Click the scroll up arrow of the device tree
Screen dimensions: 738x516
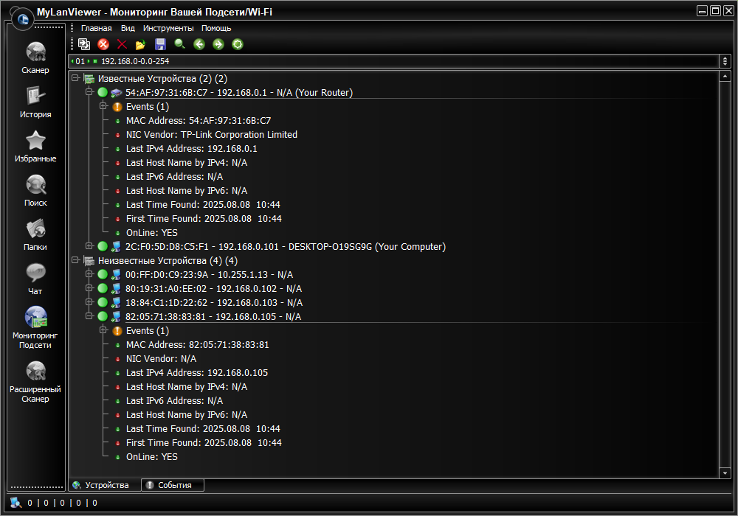click(725, 76)
